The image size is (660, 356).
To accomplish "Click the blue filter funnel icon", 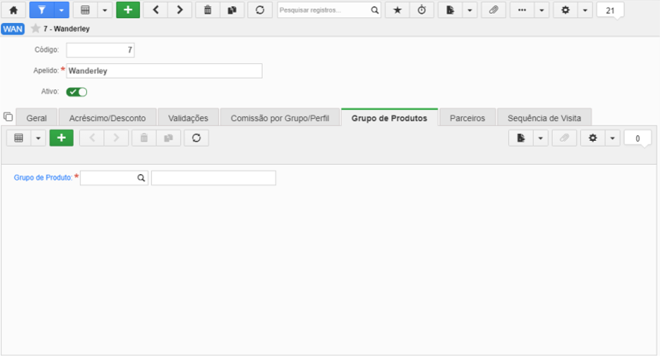I will tap(42, 10).
